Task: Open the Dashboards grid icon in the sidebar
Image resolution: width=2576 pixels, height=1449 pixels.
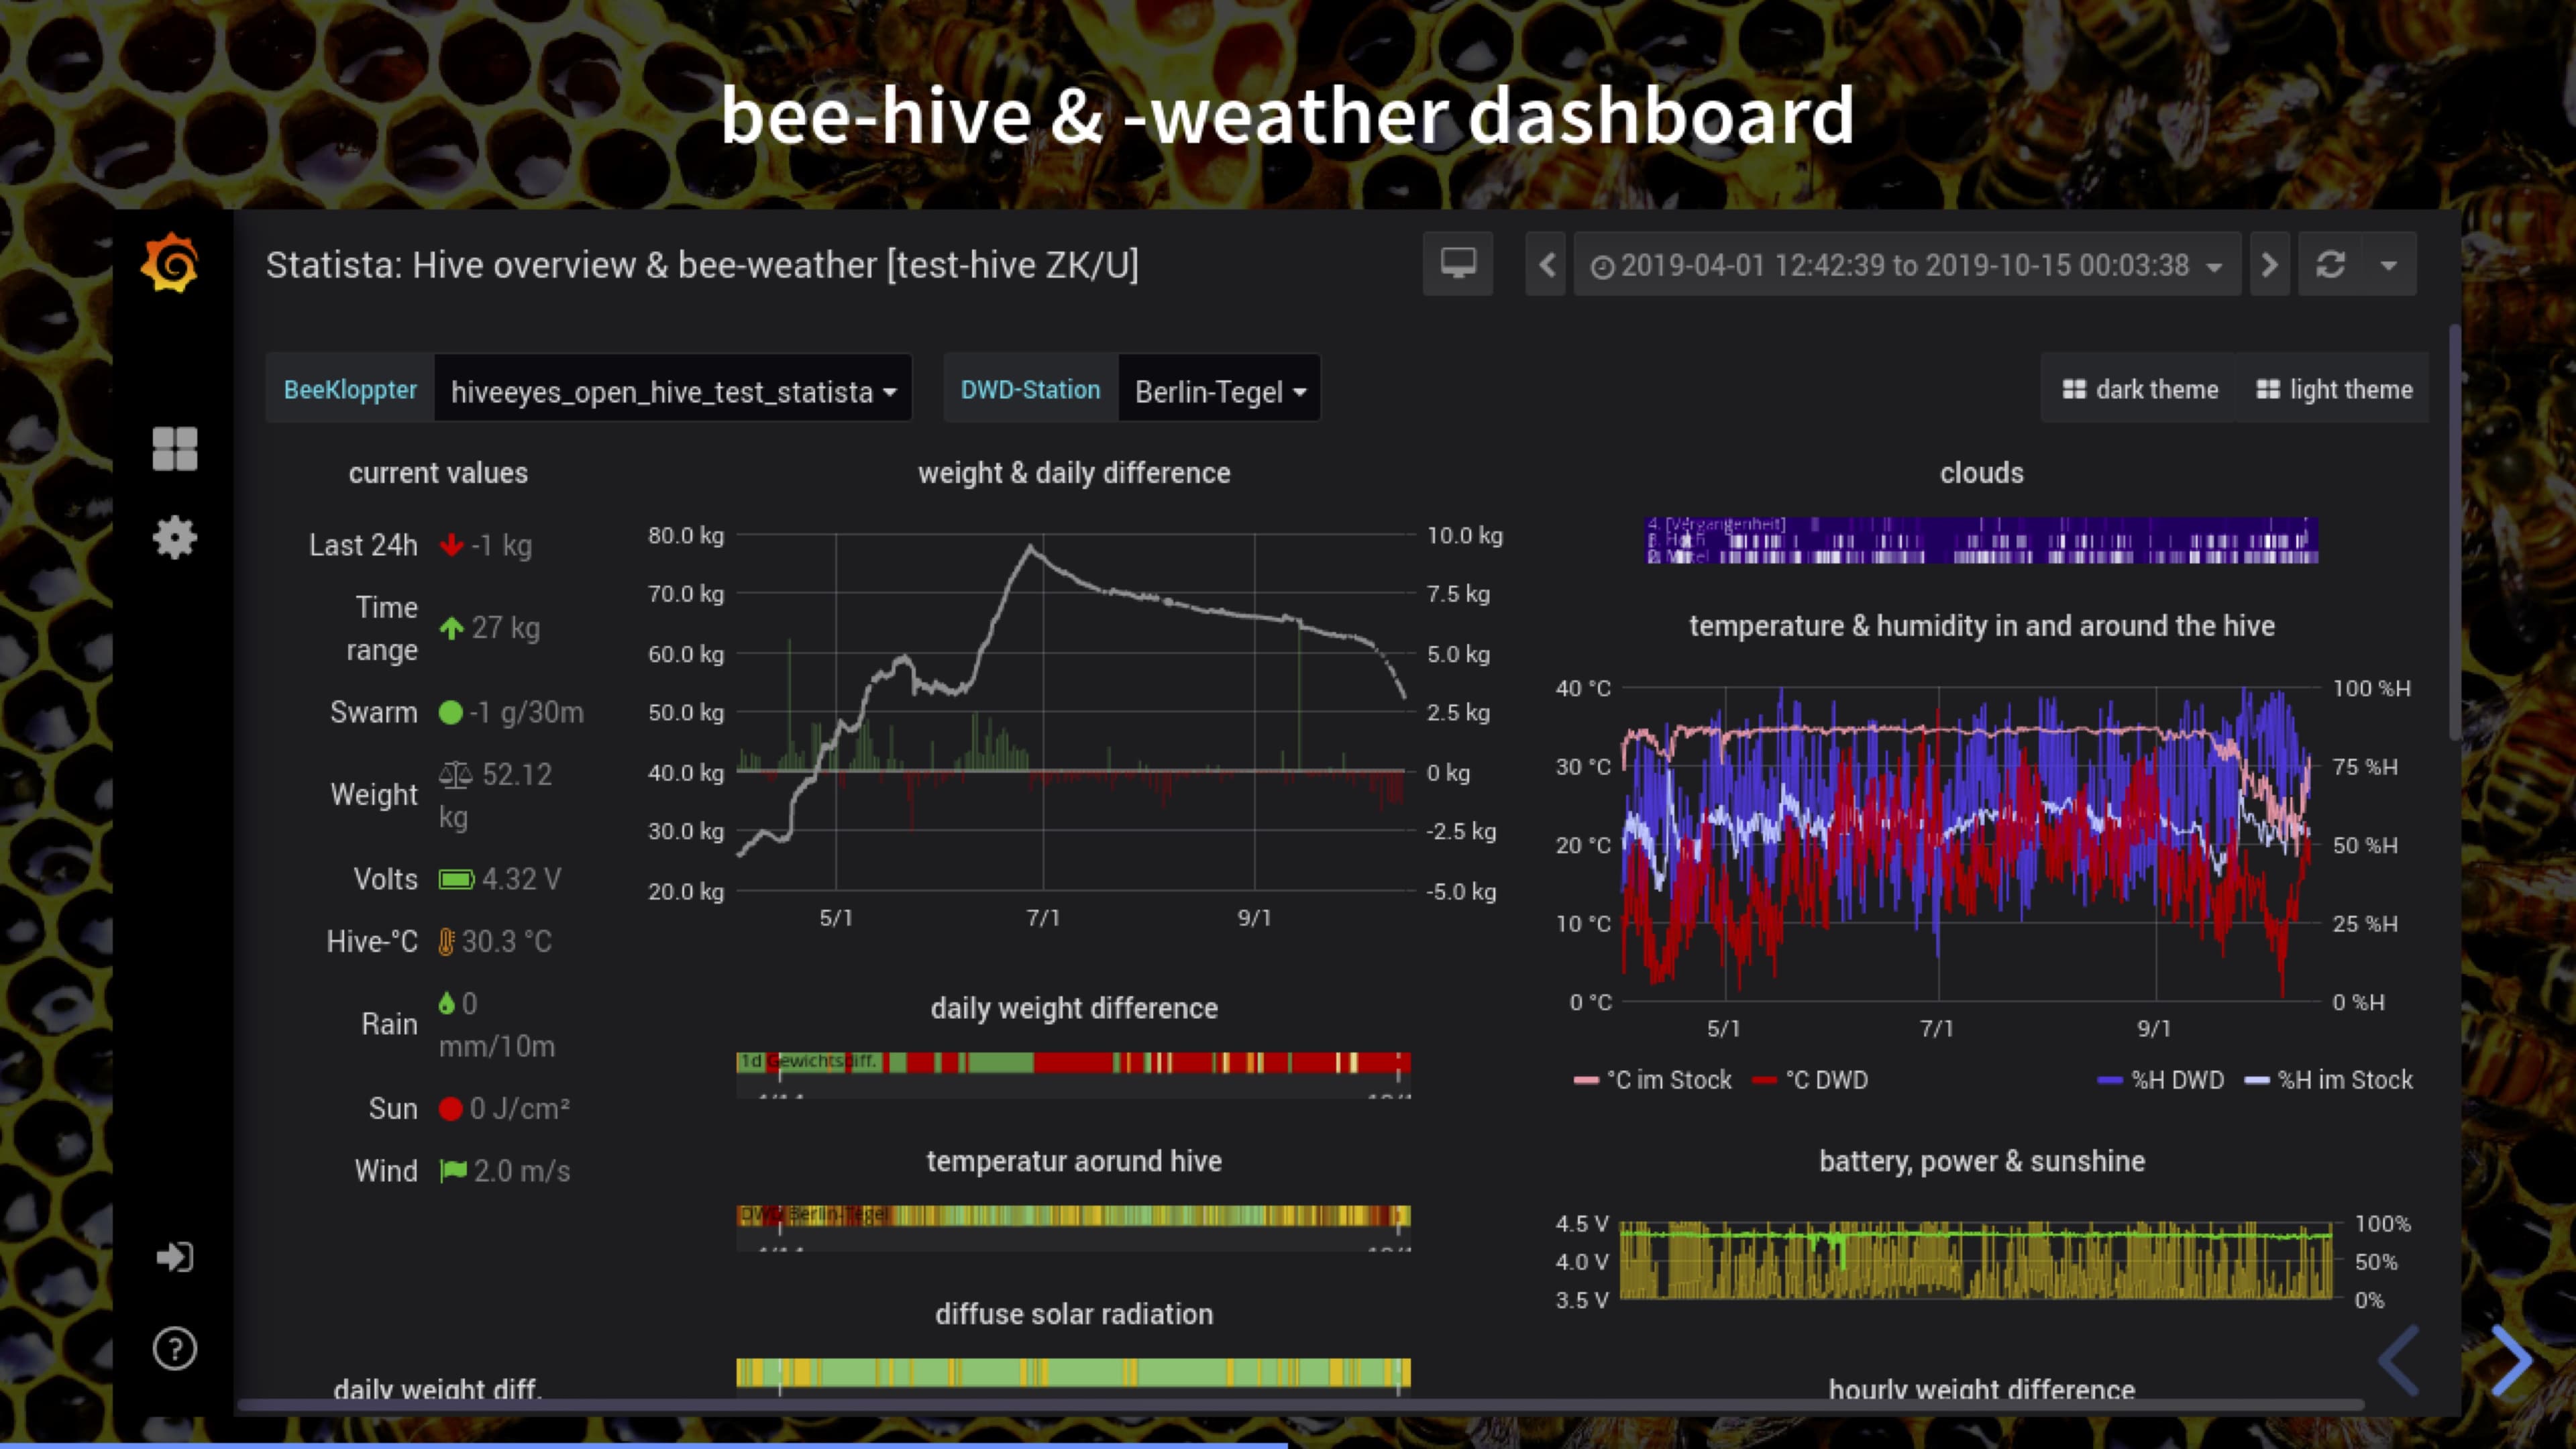Action: click(x=175, y=448)
